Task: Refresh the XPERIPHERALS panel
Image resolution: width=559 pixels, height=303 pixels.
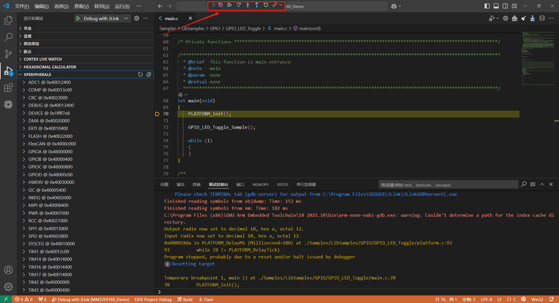Action: (140, 75)
